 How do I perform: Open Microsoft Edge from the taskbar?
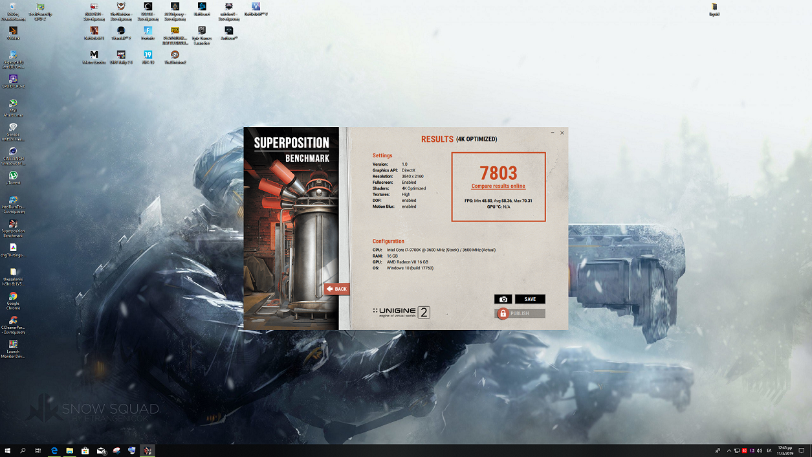[x=54, y=451]
